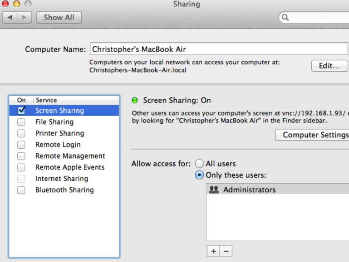Select the Screen Sharing service row
Viewport: 349px width, 262px height.
point(64,111)
